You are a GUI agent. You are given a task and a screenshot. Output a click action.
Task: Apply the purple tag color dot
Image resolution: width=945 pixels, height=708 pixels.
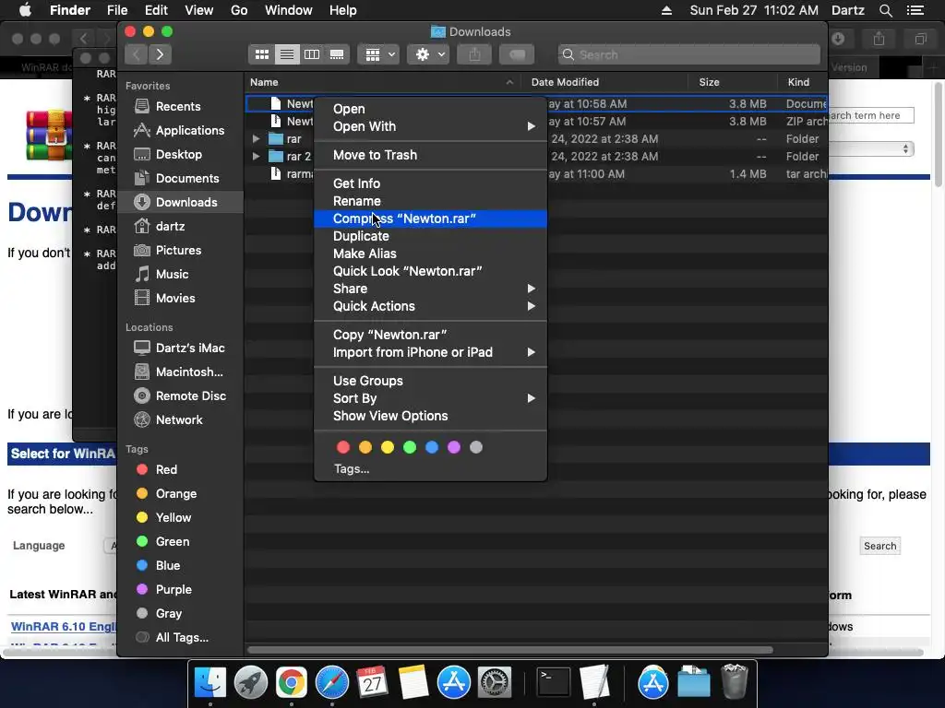click(454, 447)
